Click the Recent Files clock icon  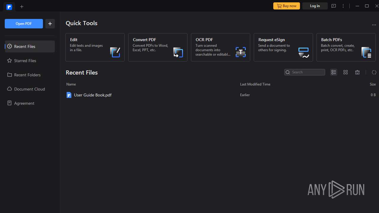[9, 46]
